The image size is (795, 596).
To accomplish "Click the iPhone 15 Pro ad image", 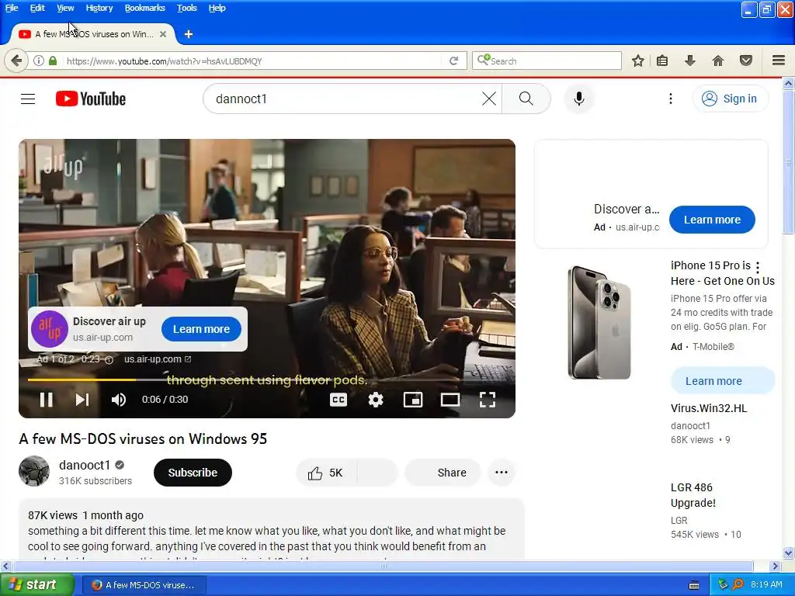I will tap(599, 322).
